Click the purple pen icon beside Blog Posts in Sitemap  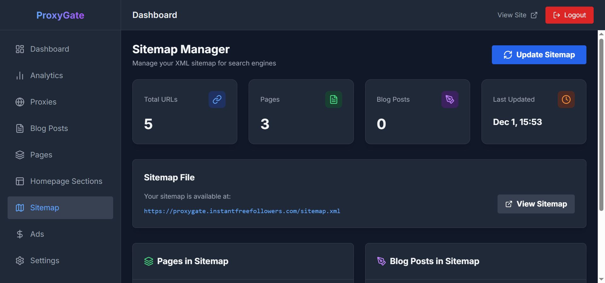pyautogui.click(x=381, y=261)
